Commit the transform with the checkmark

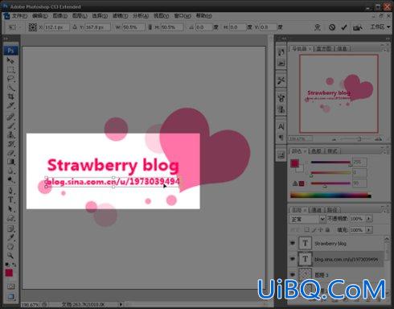pyautogui.click(x=344, y=27)
